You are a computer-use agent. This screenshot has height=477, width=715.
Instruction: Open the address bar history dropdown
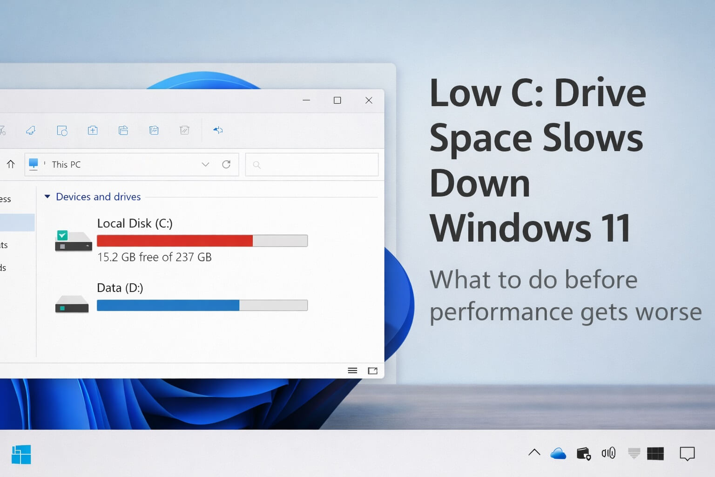click(205, 164)
